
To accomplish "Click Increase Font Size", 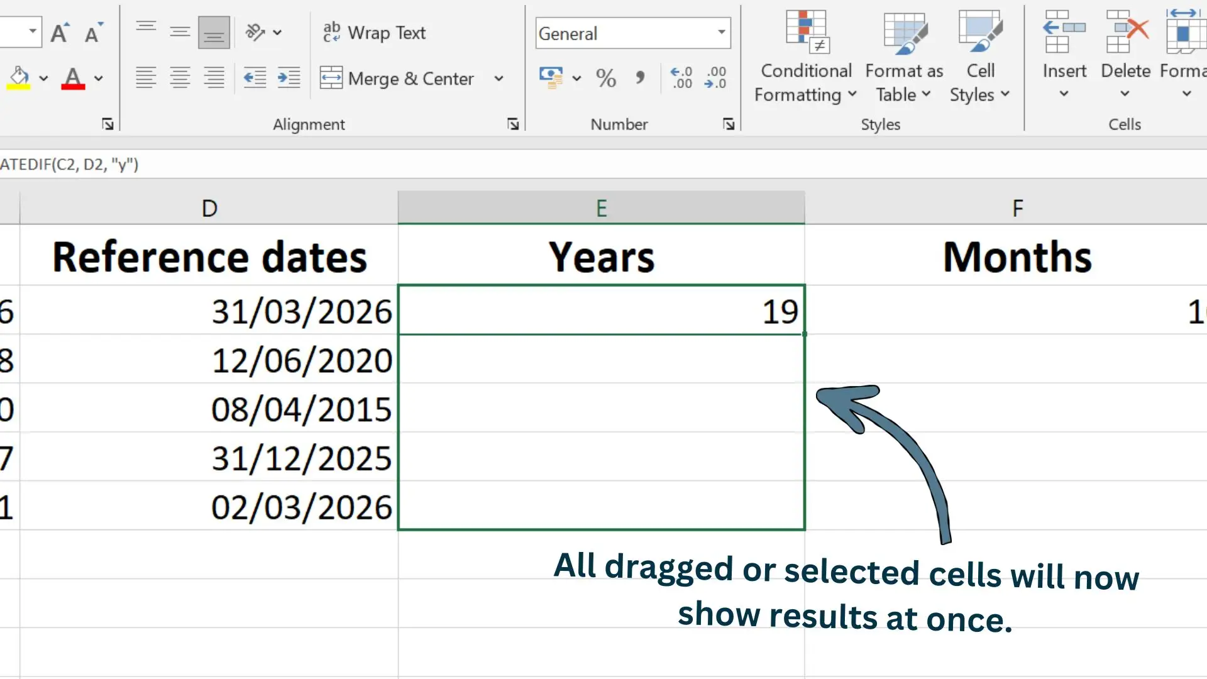I will (x=60, y=31).
